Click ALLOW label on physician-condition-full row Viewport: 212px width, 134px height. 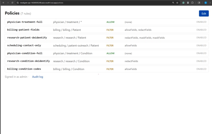tap(110, 53)
